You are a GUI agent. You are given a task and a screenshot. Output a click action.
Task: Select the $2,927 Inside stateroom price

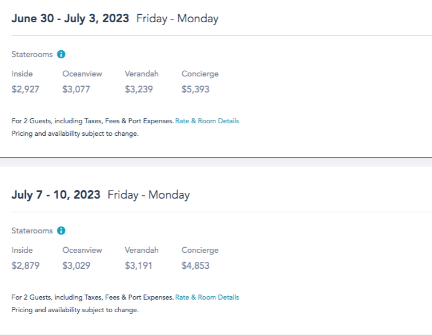26,89
